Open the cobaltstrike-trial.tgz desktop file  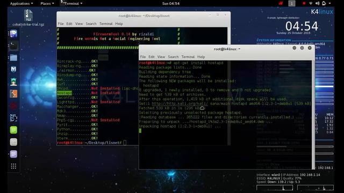[28, 18]
